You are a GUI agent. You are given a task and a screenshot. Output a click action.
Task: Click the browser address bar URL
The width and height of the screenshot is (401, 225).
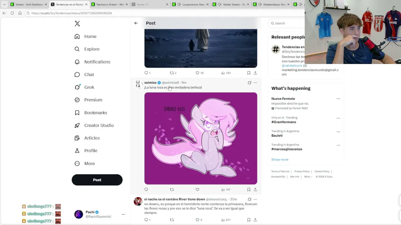tap(72, 13)
